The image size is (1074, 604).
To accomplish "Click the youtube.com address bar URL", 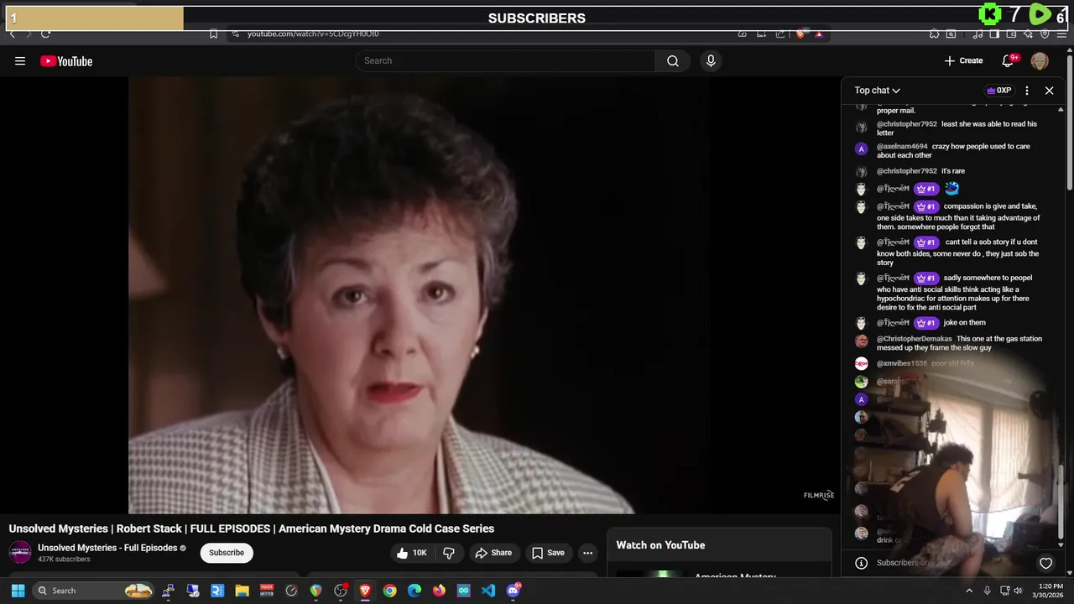I will tap(313, 34).
